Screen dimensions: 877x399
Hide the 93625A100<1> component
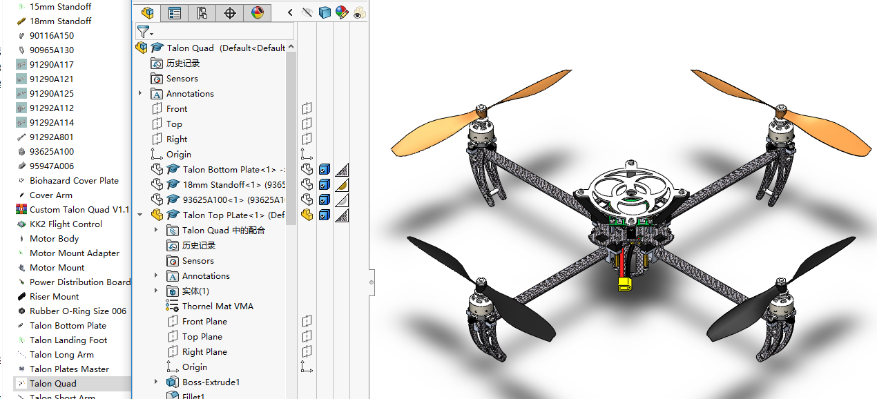tap(307, 199)
